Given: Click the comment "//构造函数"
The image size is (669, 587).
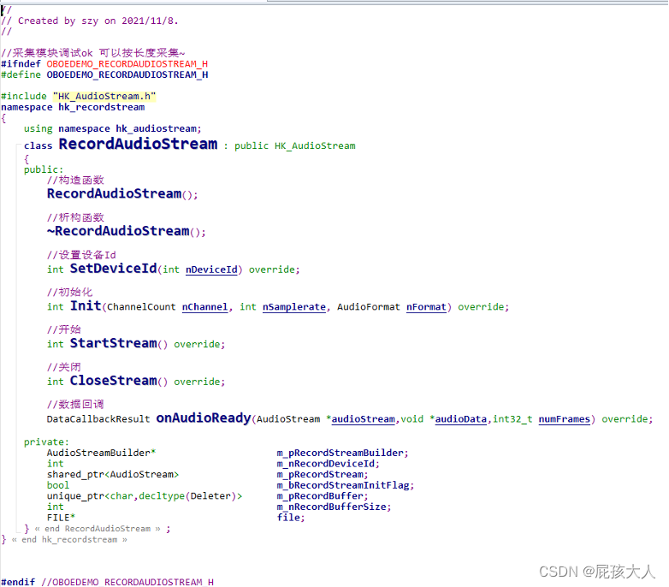Looking at the screenshot, I should click(75, 180).
